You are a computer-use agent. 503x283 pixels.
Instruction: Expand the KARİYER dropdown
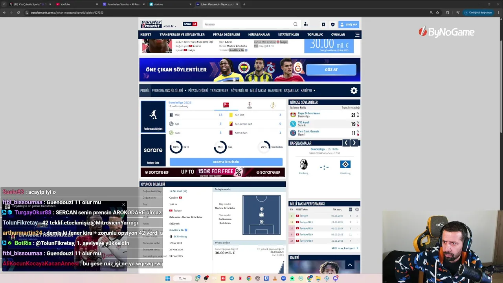point(308,90)
